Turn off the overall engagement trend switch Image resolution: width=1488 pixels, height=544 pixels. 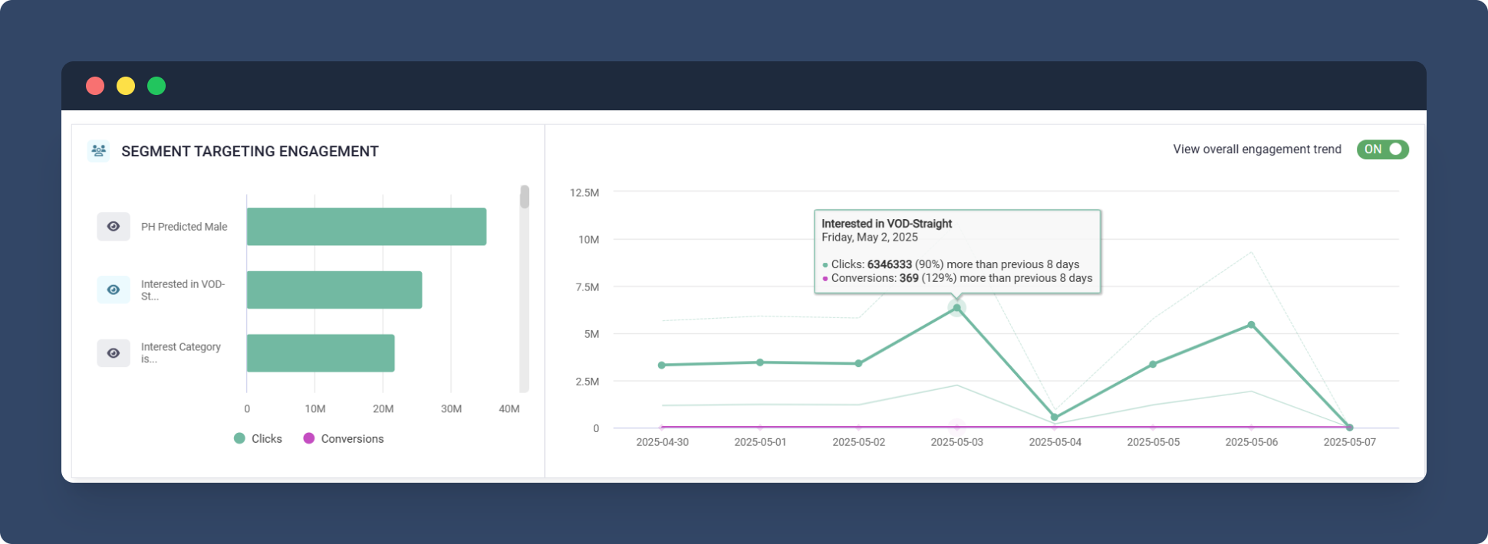pos(1382,149)
